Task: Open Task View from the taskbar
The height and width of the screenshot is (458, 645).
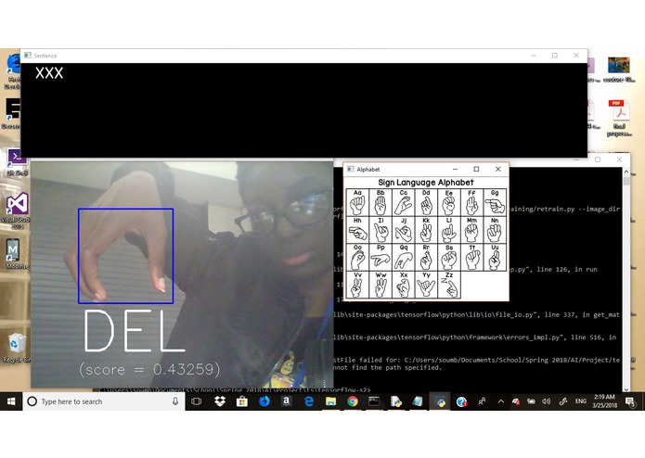Action: pyautogui.click(x=197, y=401)
